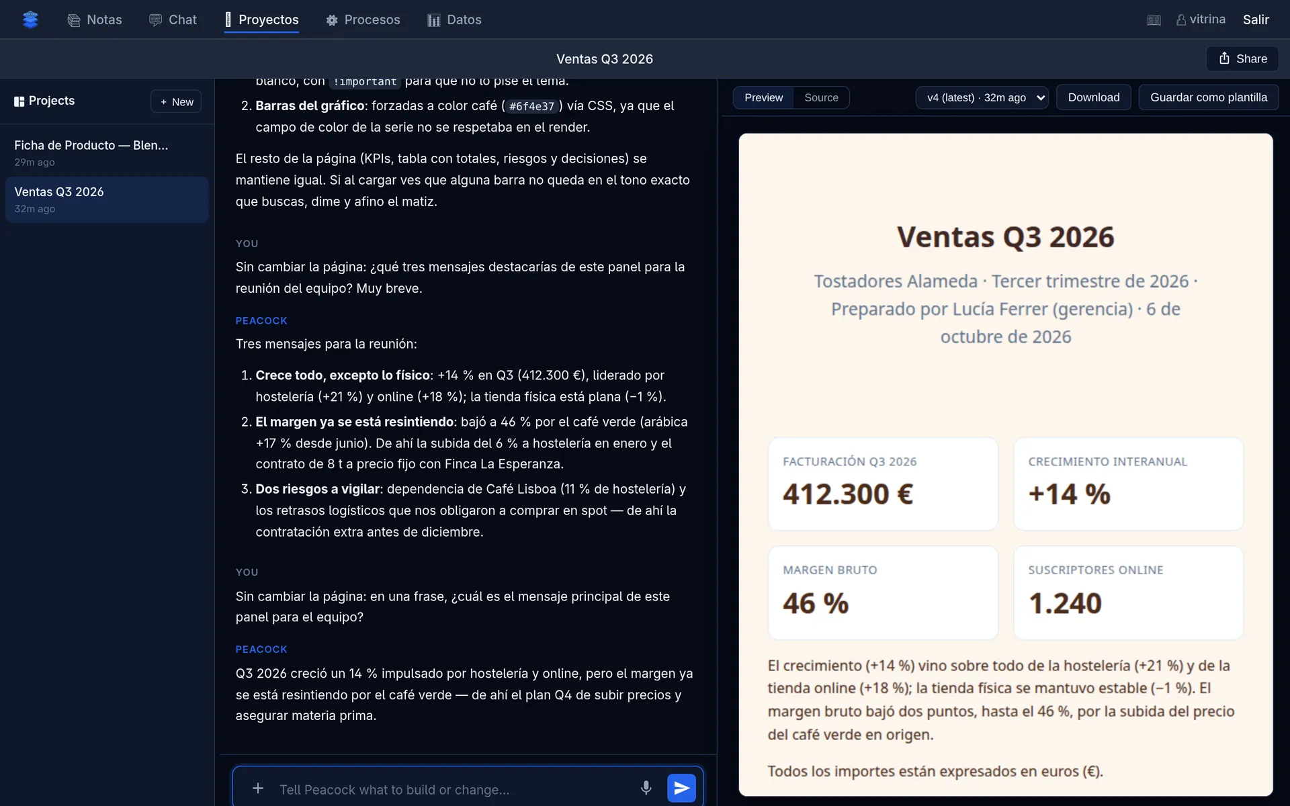Click the preview heading Ventas Q3 2026
The height and width of the screenshot is (806, 1290).
tap(1005, 237)
